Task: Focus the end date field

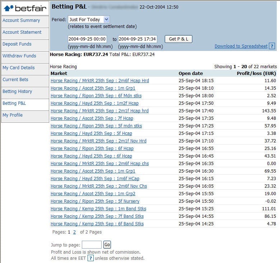Action: 137,39
